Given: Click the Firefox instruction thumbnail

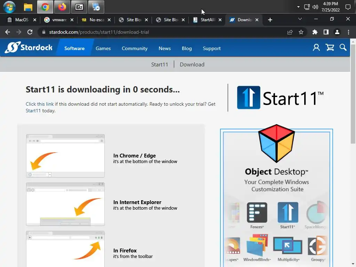Looking at the screenshot, I should 65,249.
